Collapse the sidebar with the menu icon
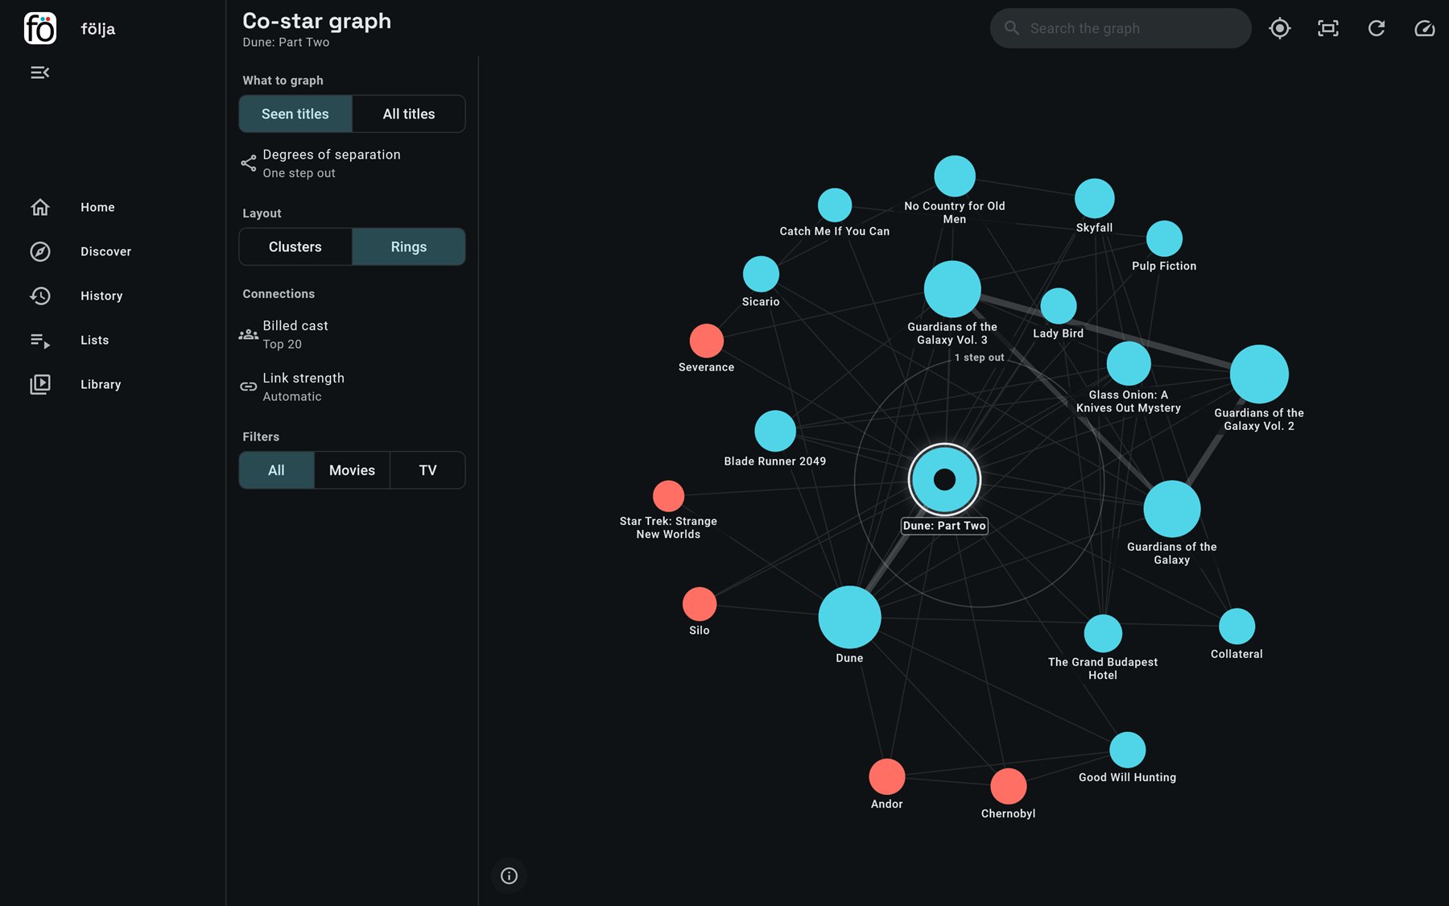The width and height of the screenshot is (1449, 906). point(40,72)
